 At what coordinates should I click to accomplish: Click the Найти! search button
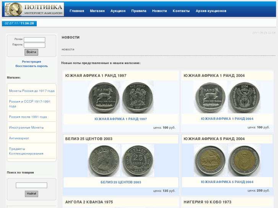pos(31,193)
